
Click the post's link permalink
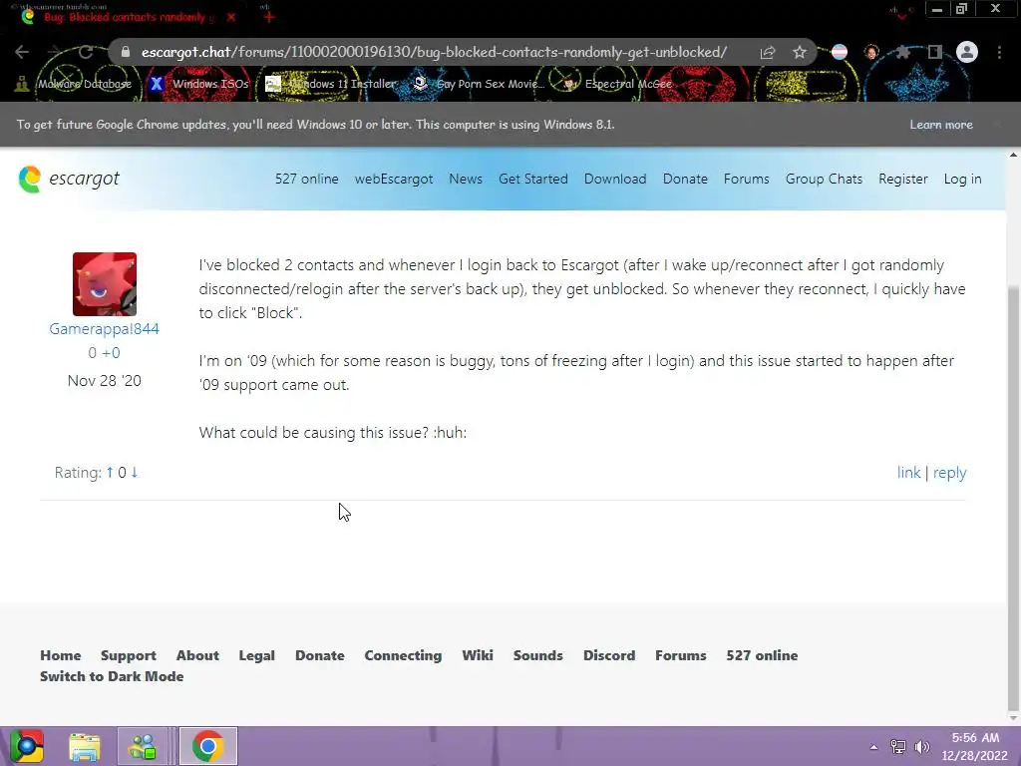[x=908, y=472]
